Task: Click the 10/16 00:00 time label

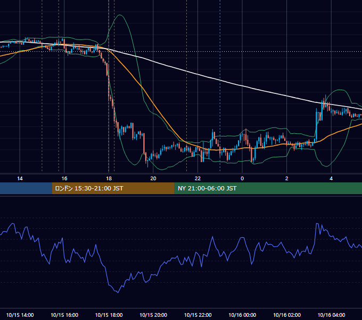Action: point(242,315)
